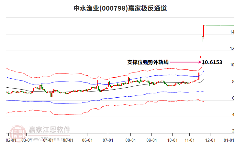Click the green dashed line at the price peak
Viewport: 235px width, 145px height.
(x=219, y=25)
